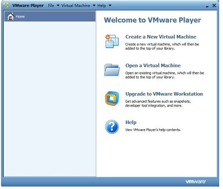Click the Create a New Virtual Machine link
This screenshot has height=189, width=223.
click(x=161, y=37)
